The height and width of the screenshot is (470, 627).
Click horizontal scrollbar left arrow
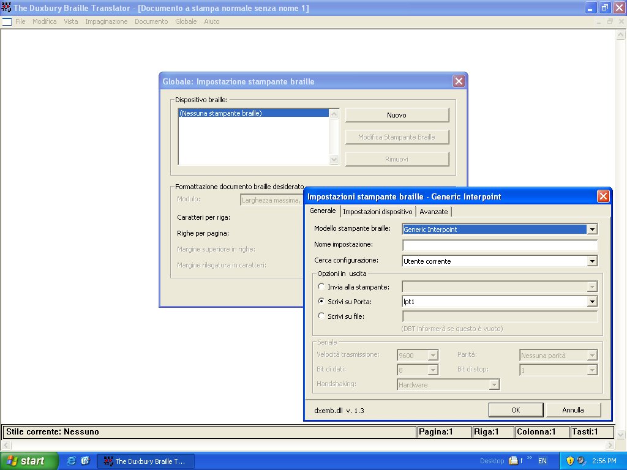pyautogui.click(x=6, y=445)
